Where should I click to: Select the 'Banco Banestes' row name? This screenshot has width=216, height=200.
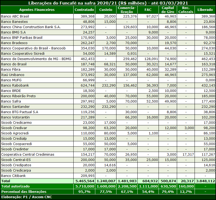point(14,22)
